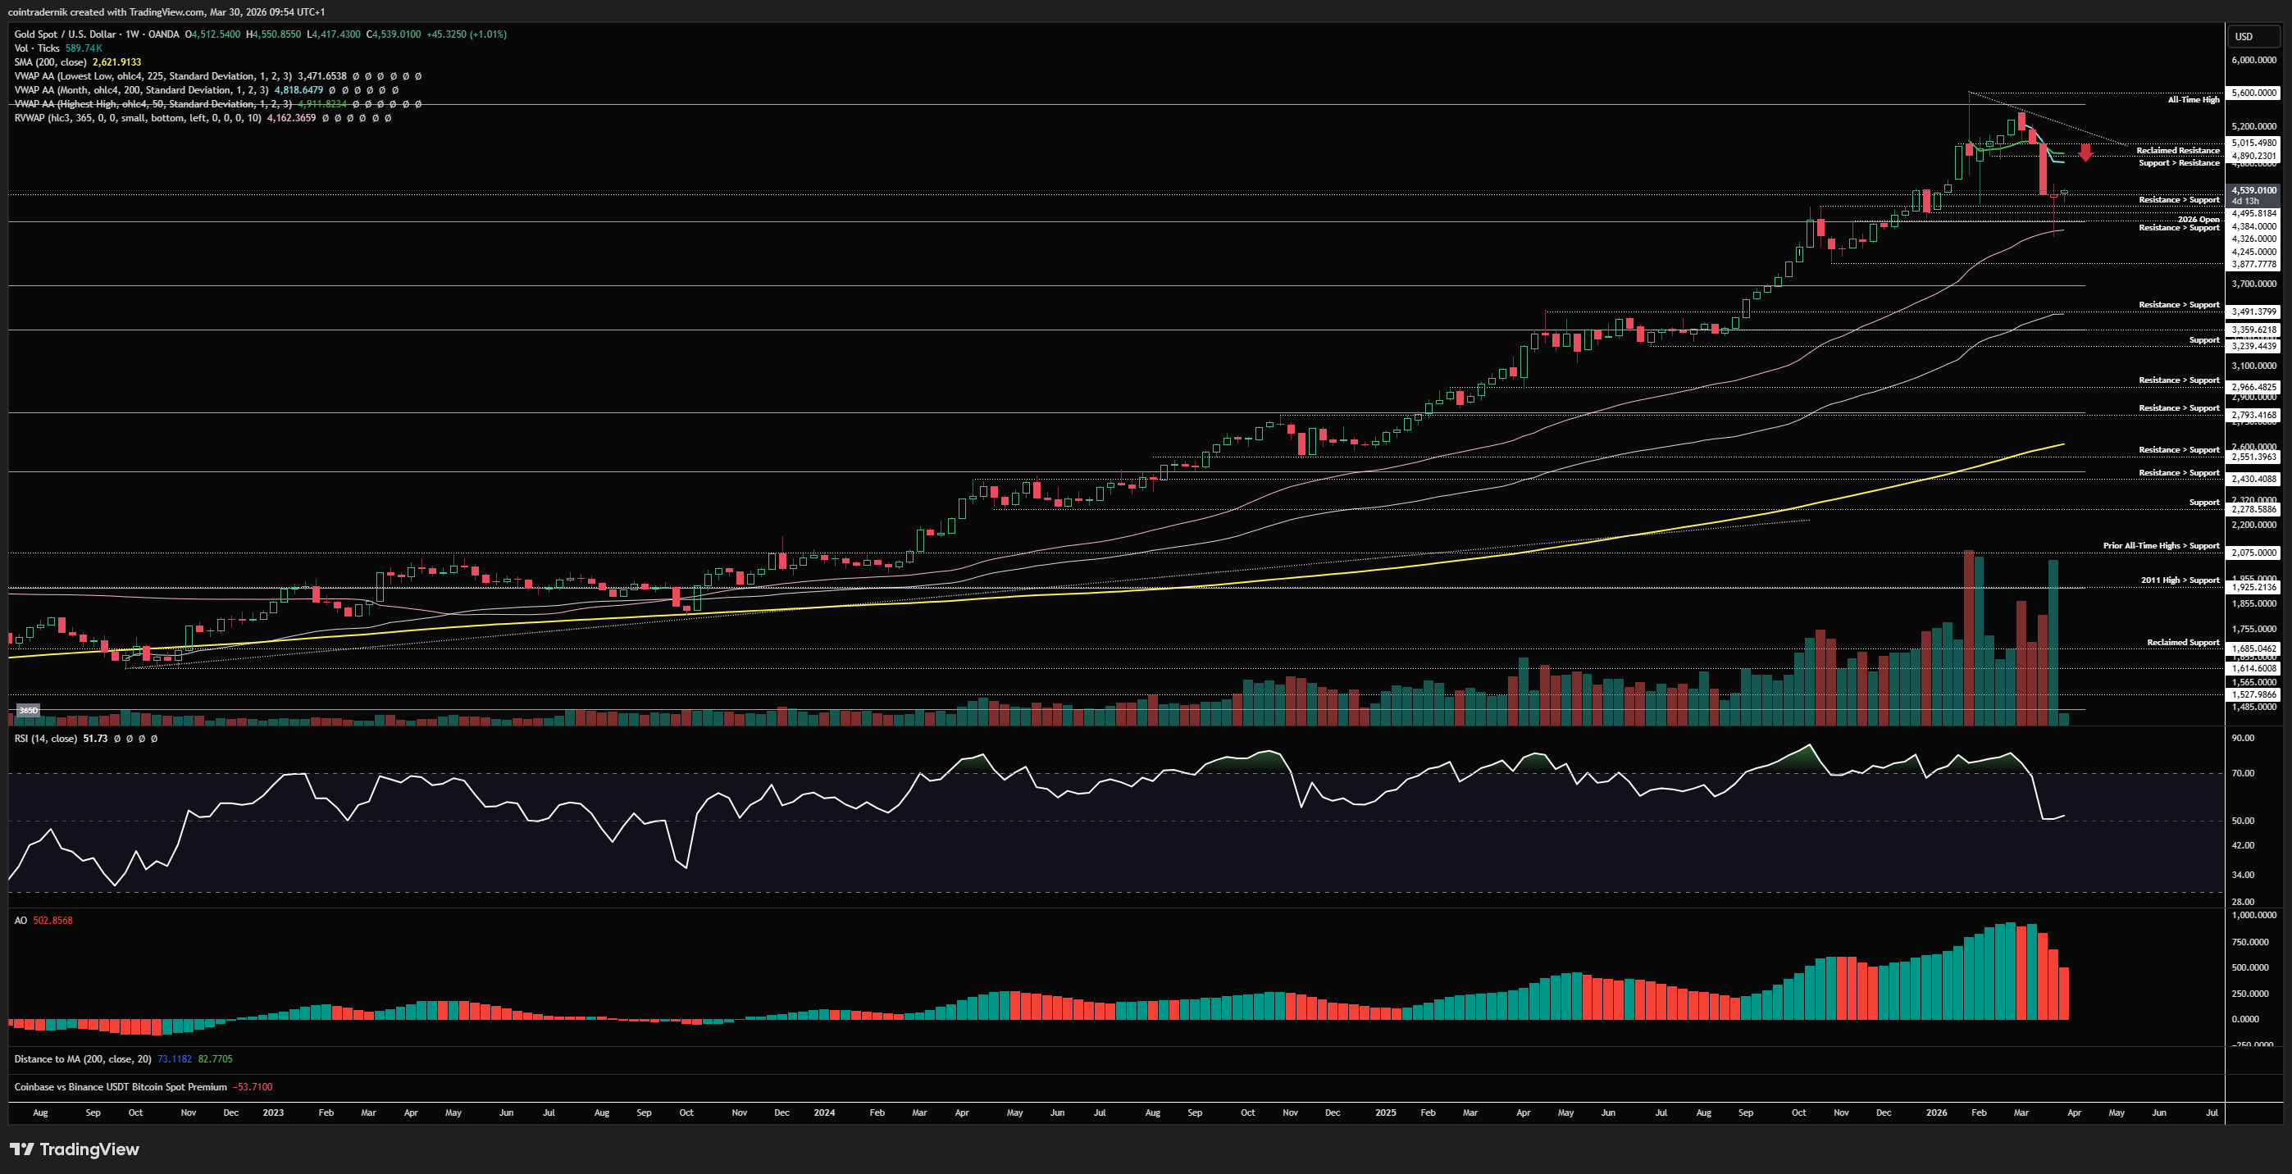This screenshot has height=1174, width=2292.
Task: Click the RSI (14, close) pane label
Action: click(44, 738)
